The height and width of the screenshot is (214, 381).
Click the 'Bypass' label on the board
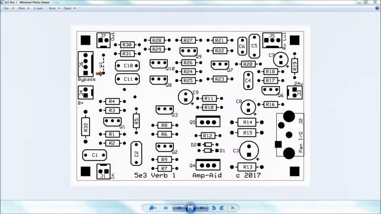pyautogui.click(x=87, y=80)
